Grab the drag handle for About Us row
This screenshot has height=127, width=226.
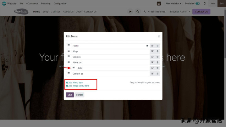point(69,62)
